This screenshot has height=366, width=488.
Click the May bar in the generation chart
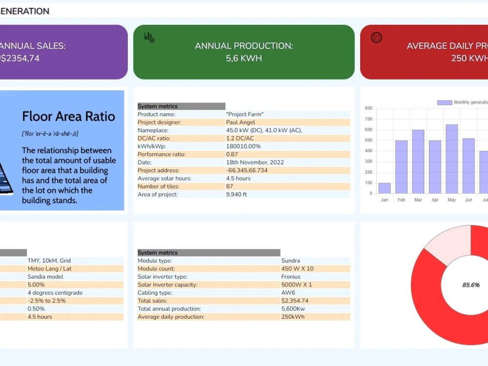click(452, 161)
